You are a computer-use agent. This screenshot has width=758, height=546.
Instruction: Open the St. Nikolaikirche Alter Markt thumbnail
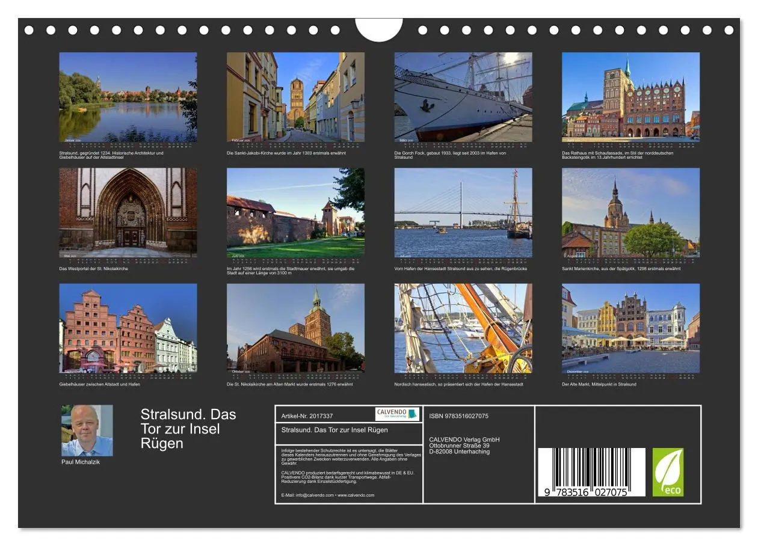295,328
